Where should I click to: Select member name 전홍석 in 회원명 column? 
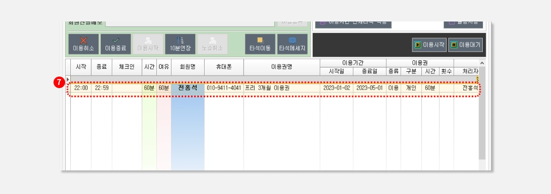pyautogui.click(x=188, y=88)
